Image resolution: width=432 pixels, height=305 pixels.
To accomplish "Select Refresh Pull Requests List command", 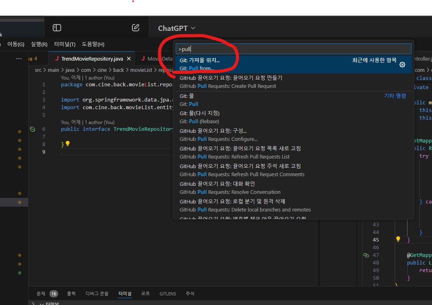I will [294, 152].
